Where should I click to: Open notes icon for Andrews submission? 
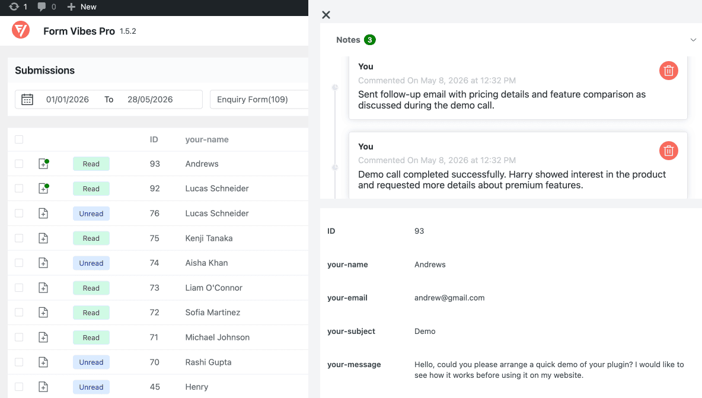(x=43, y=164)
